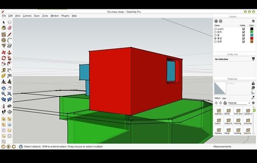Open the Layers panel details arrow menu

pyautogui.click(x=253, y=21)
